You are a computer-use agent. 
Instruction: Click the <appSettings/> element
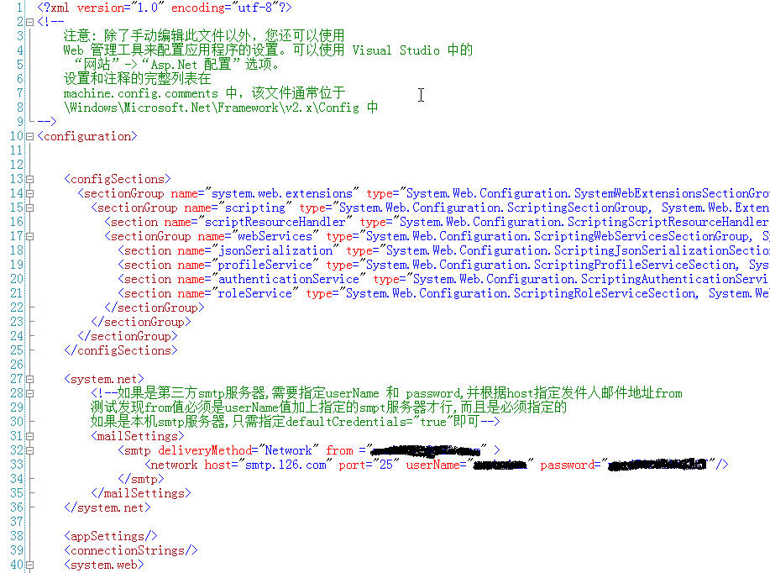pyautogui.click(x=111, y=536)
